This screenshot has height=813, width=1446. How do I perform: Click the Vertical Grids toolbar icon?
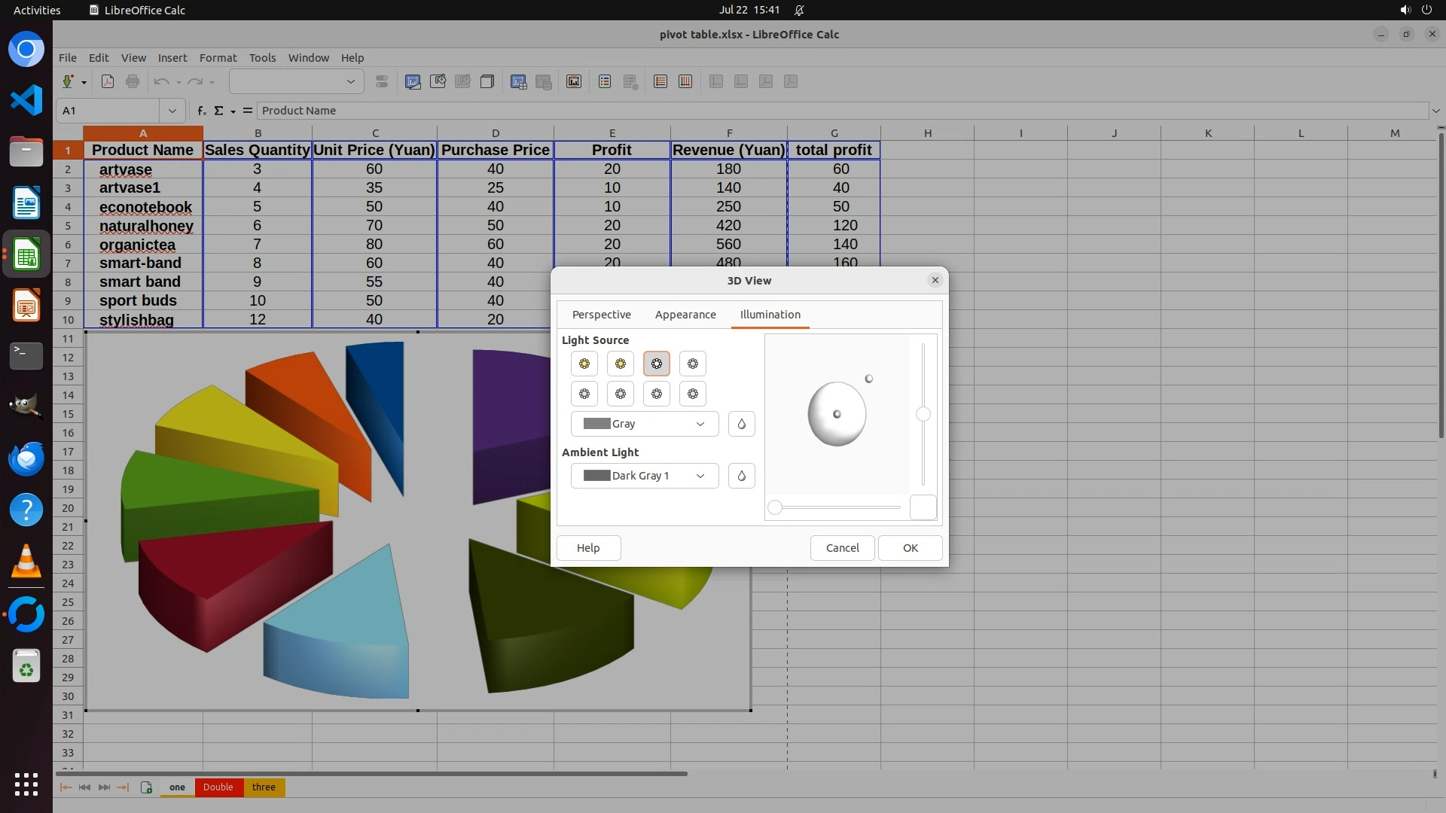685,81
